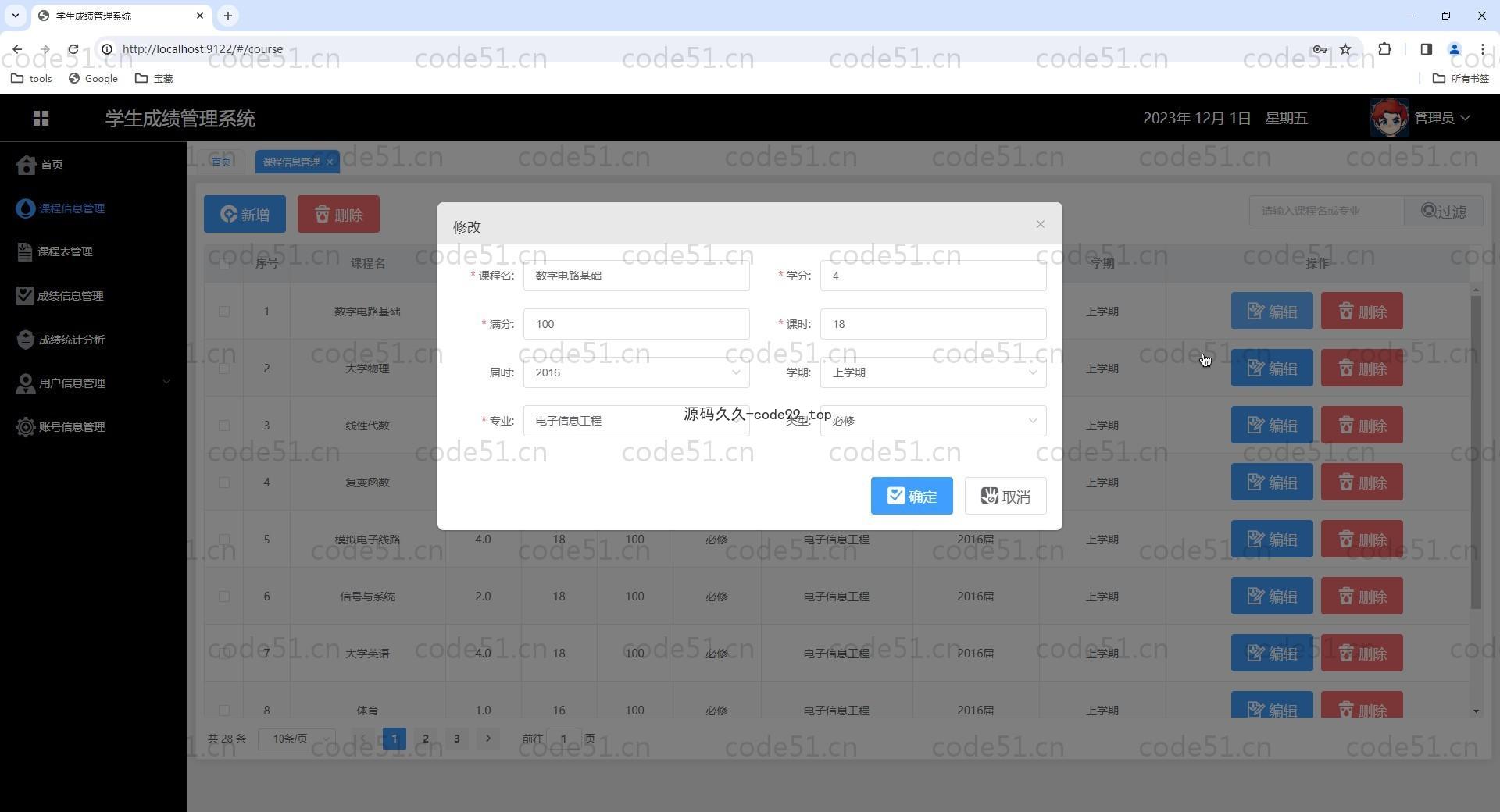Tick checkbox for row 3 线性代数

click(x=224, y=426)
